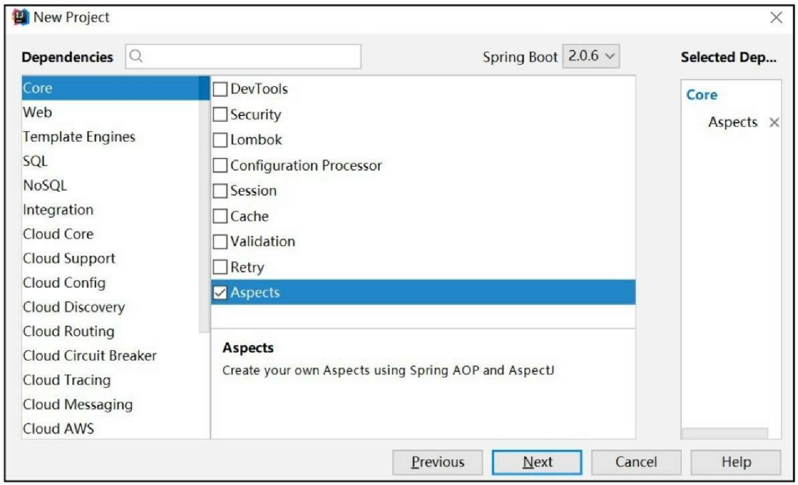This screenshot has width=798, height=485.
Task: Click the dependencies search field
Action: (x=243, y=56)
